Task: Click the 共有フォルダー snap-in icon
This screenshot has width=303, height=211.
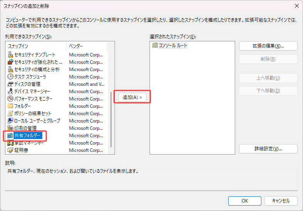Action: (x=10, y=135)
